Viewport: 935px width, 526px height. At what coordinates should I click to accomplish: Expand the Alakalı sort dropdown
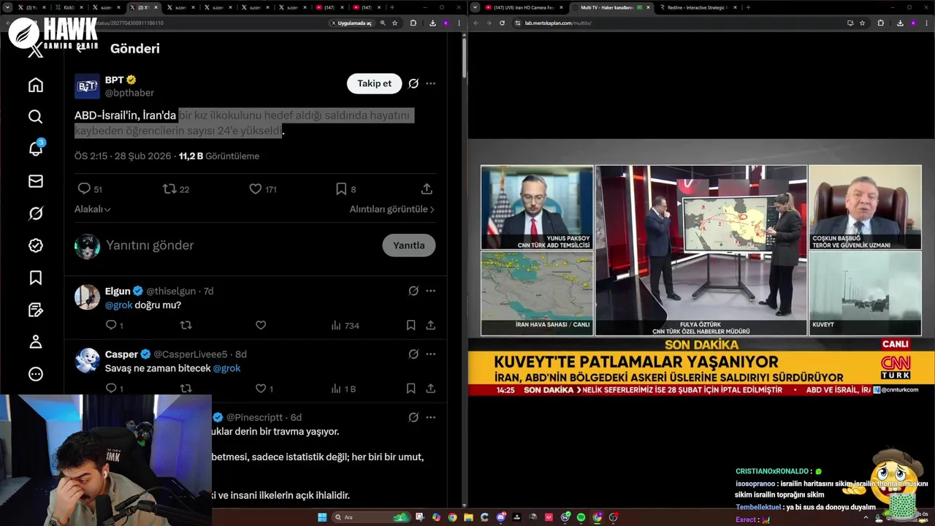coord(93,209)
